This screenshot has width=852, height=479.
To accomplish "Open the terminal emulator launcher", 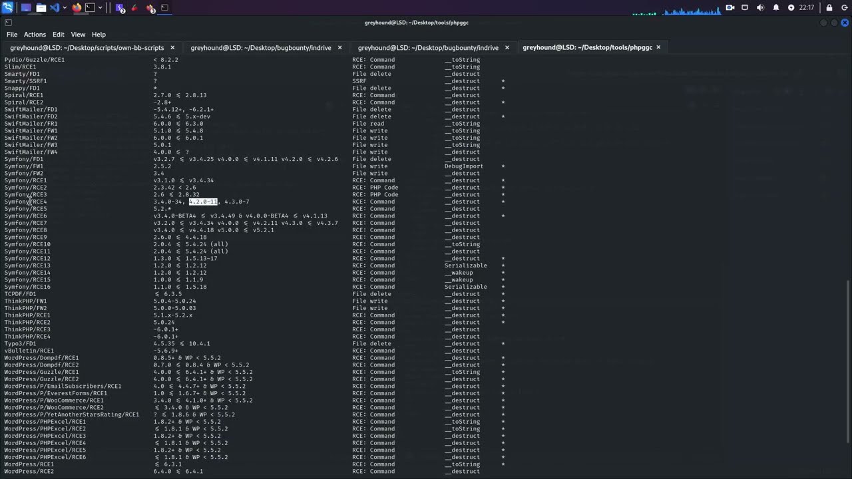I will pyautogui.click(x=90, y=8).
